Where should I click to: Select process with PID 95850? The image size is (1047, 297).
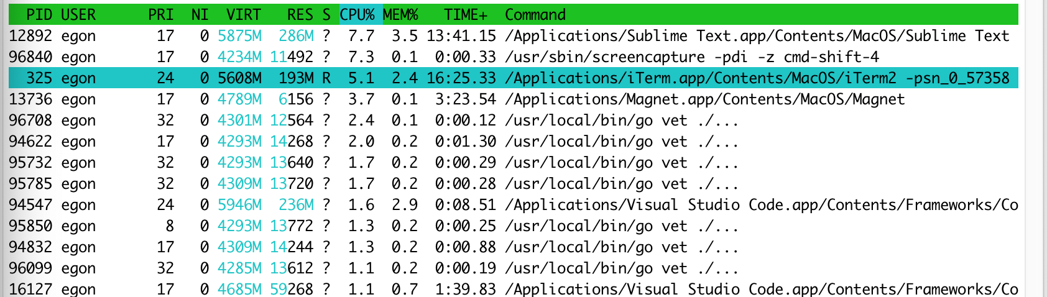(x=30, y=226)
